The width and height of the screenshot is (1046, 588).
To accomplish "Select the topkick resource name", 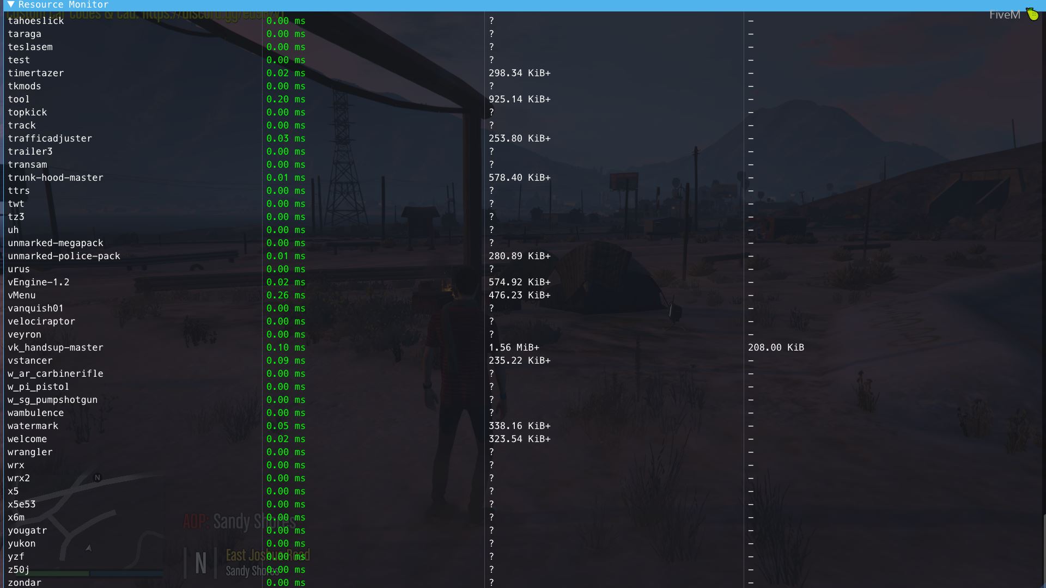I will [x=27, y=112].
